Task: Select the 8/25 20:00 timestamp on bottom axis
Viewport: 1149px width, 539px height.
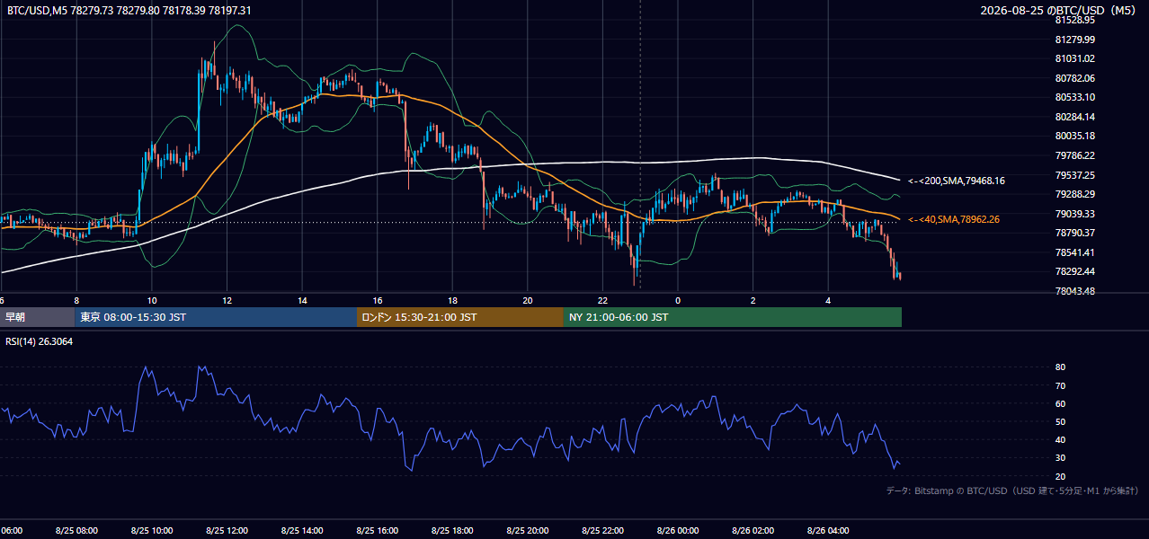Action: [x=528, y=530]
